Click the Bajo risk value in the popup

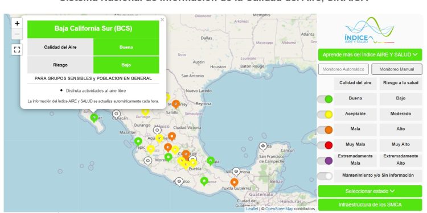pyautogui.click(x=126, y=65)
